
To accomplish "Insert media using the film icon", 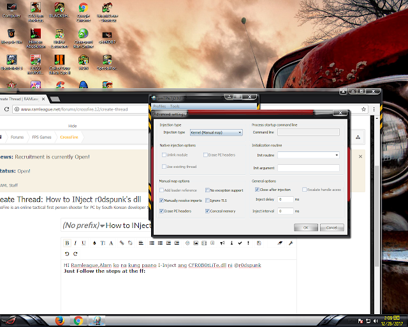I will [204, 243].
